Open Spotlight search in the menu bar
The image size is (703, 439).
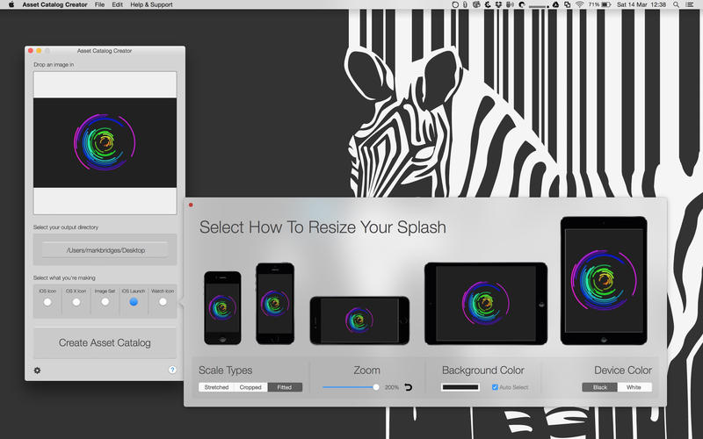click(676, 4)
